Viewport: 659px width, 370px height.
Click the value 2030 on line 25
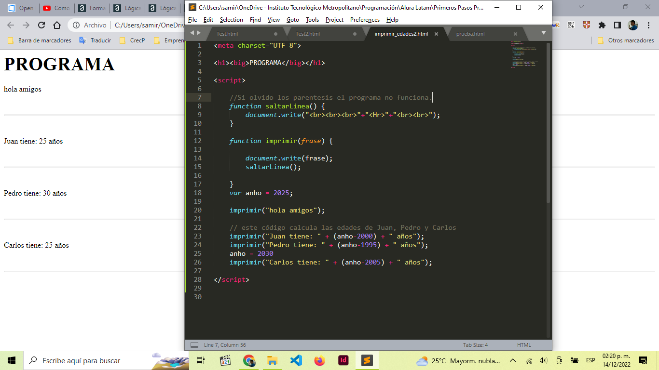coord(265,253)
